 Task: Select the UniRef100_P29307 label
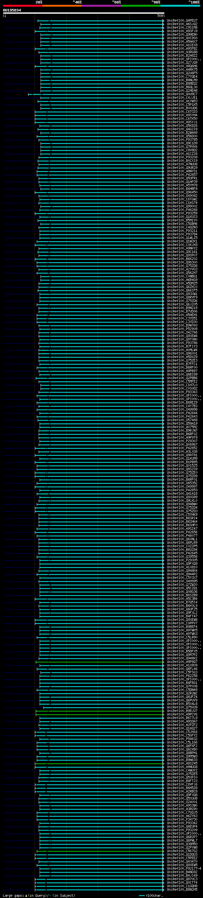pyautogui.click(x=182, y=441)
